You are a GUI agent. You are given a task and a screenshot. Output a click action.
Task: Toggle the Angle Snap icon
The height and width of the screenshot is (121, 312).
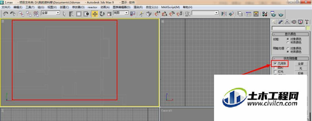pos(164,14)
